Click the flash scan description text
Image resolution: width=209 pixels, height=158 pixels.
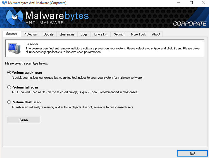click(73, 107)
